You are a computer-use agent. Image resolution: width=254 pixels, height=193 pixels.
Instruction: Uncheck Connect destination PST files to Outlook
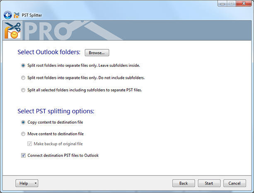[23, 155]
